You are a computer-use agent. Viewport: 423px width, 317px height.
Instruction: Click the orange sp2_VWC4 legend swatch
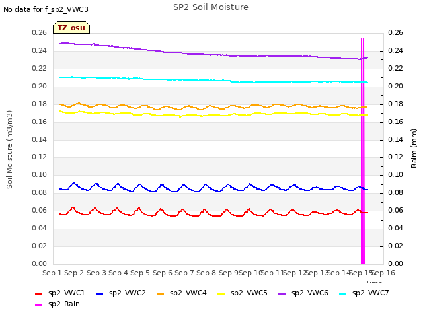(160, 294)
